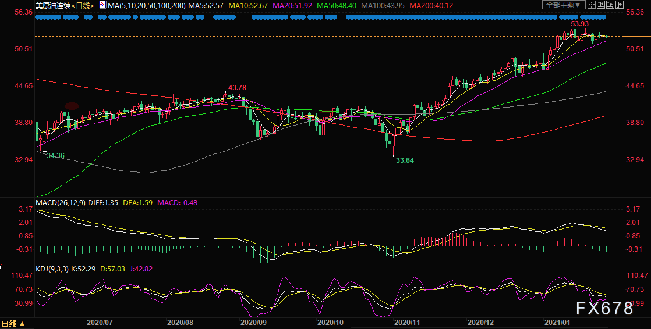The image size is (651, 329).
Task: Click the 美原油连续 symbol name
Action: tap(54, 5)
